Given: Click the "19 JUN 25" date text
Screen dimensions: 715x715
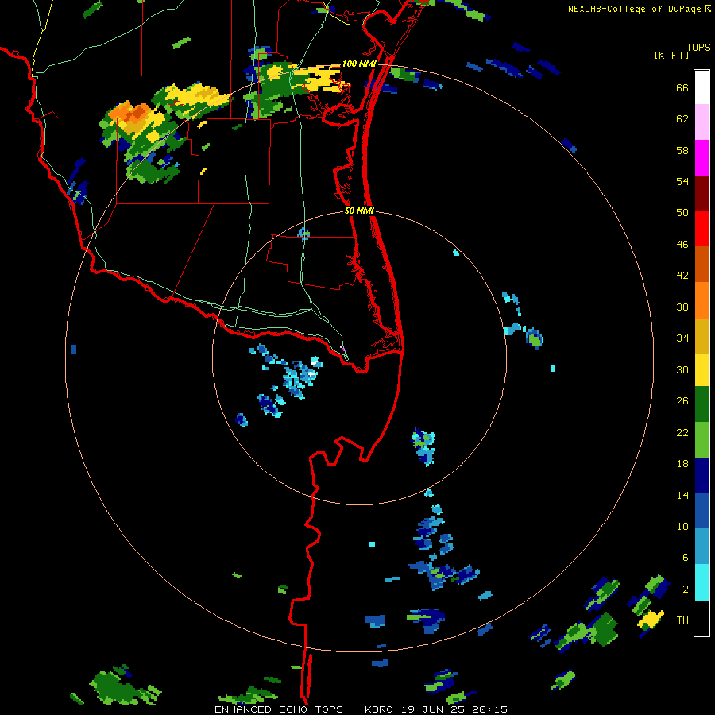Looking at the screenshot, I should point(433,709).
